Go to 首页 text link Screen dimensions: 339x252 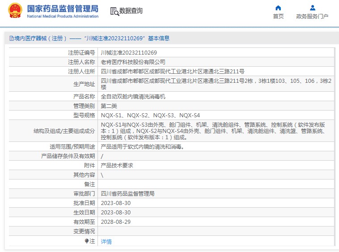pyautogui.click(x=278, y=17)
